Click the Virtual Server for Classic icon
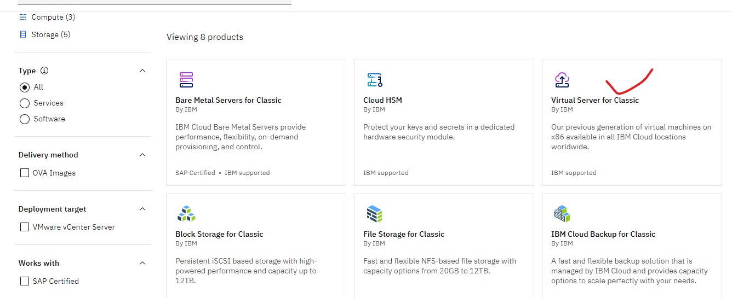This screenshot has width=732, height=298. tap(562, 80)
